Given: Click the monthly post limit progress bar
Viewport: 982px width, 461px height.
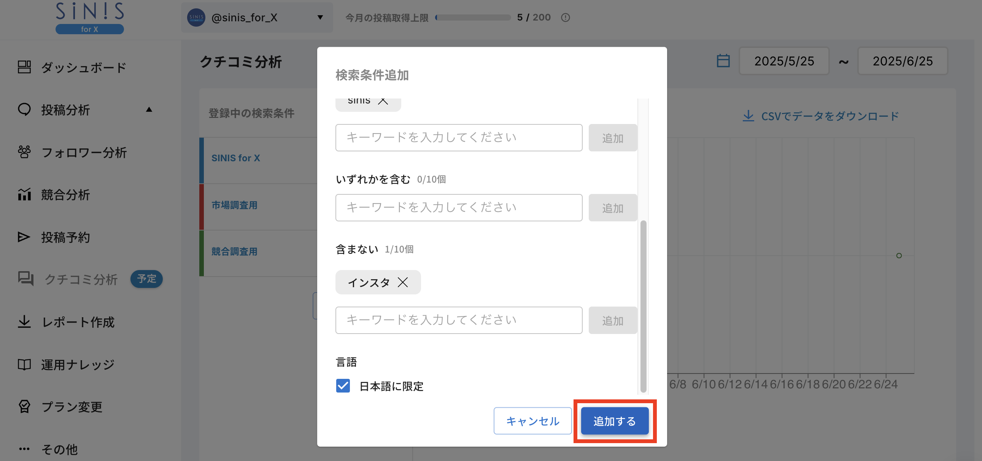Looking at the screenshot, I should pyautogui.click(x=473, y=17).
